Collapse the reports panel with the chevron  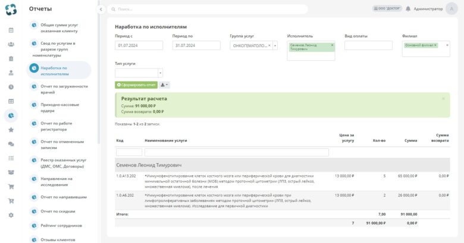point(101,9)
